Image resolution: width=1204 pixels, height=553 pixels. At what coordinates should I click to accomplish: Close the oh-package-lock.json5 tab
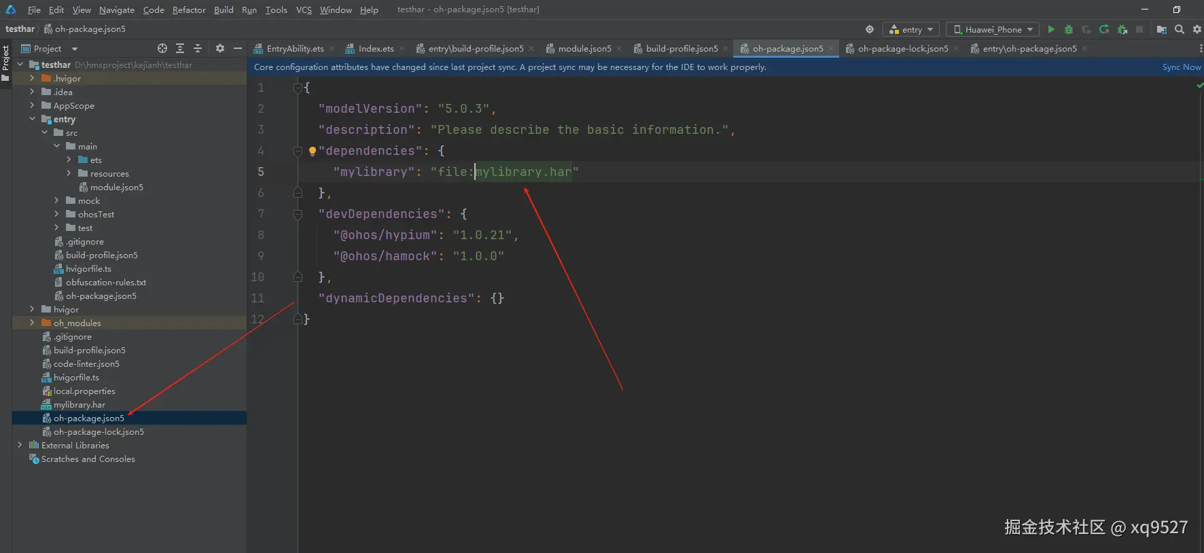point(957,49)
